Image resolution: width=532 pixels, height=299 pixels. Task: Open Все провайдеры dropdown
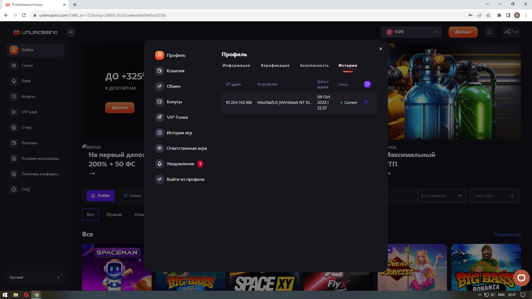pyautogui.click(x=441, y=196)
